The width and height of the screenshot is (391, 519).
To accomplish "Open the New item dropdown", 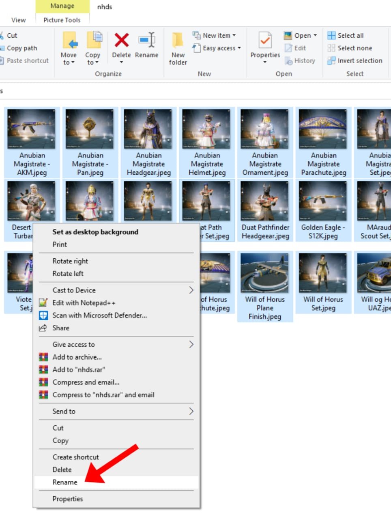I will click(x=214, y=36).
